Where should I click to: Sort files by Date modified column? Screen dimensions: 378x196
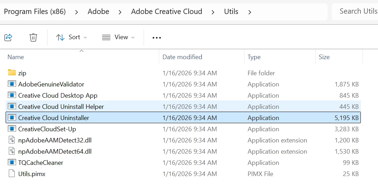tap(182, 57)
